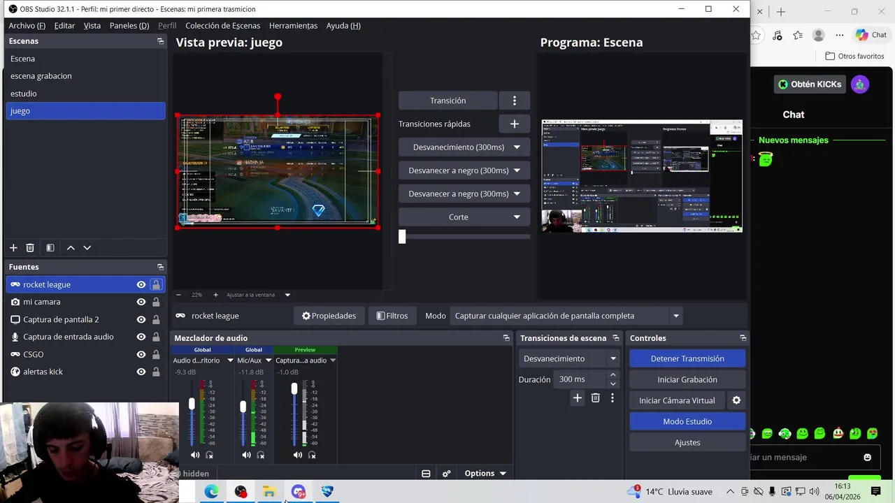Open Mic/Aux channel menu arrow
This screenshot has height=503, width=895.
[268, 360]
